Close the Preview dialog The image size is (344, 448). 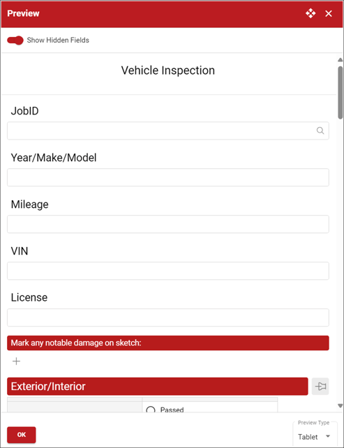pos(329,13)
